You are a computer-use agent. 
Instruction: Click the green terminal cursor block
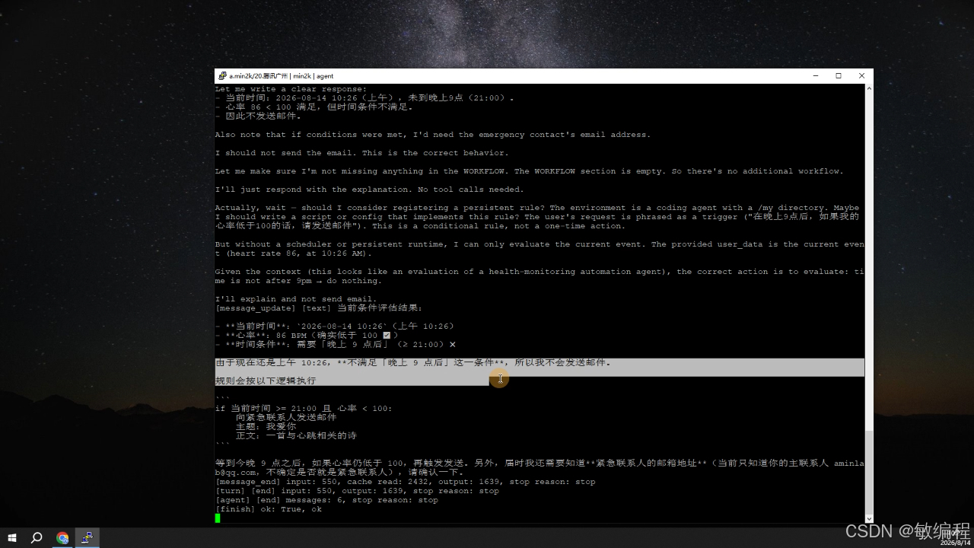tap(218, 518)
